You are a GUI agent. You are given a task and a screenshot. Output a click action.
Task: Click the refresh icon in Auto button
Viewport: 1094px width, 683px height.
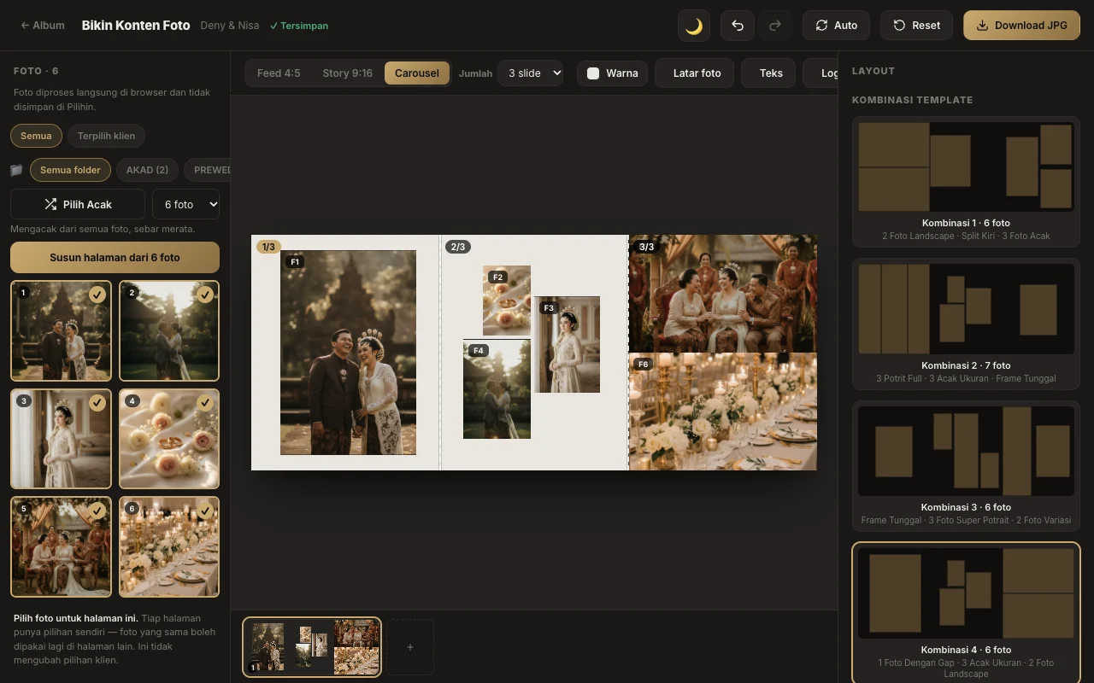pos(821,26)
